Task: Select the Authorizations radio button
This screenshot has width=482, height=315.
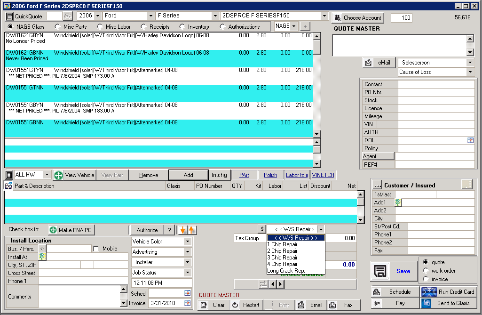Action: coord(222,26)
